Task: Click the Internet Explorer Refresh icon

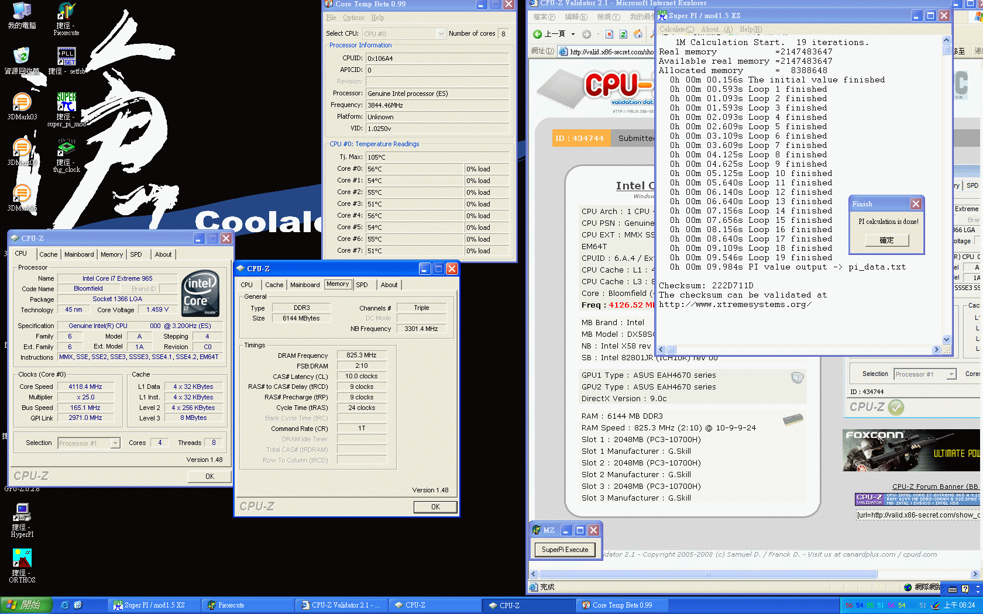Action: (623, 34)
